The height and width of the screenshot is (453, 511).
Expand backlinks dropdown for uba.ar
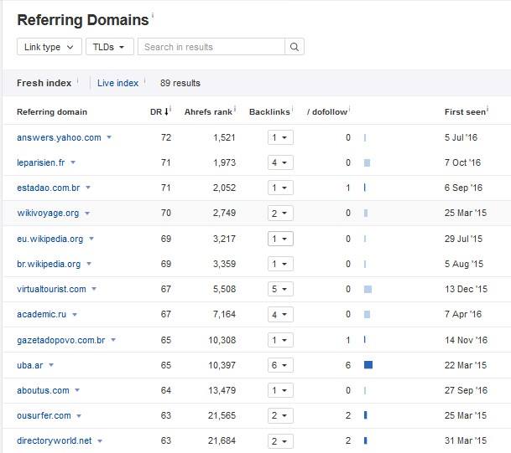point(280,365)
